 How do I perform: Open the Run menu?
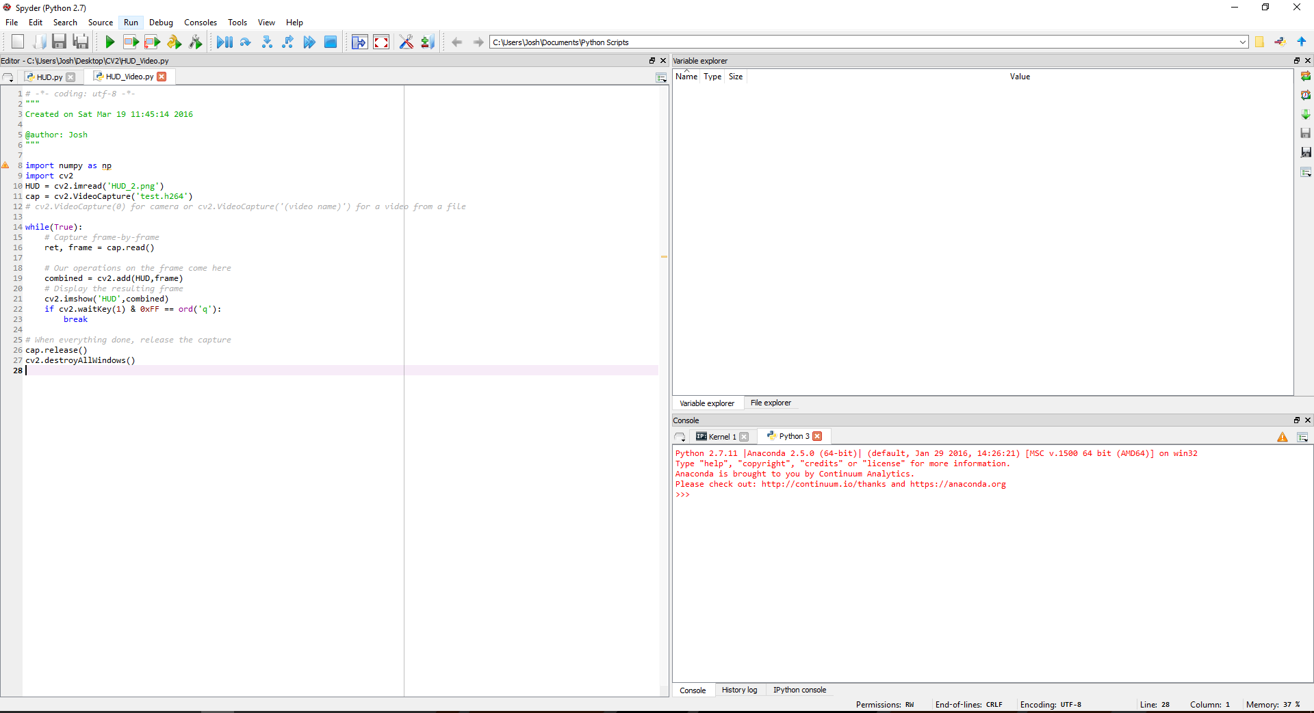[131, 23]
